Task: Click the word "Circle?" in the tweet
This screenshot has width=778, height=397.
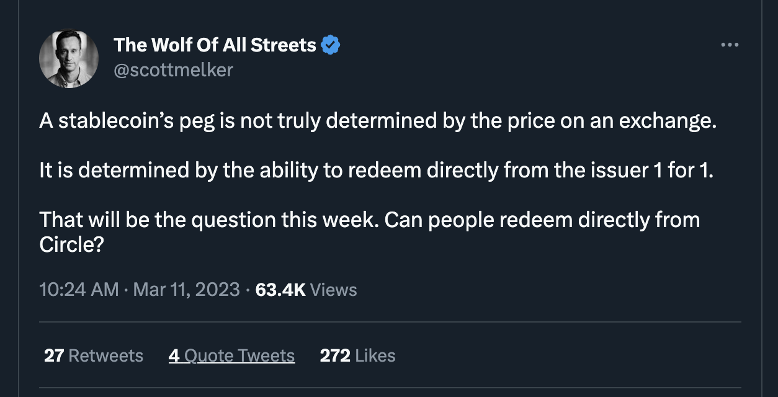Action: coord(71,244)
